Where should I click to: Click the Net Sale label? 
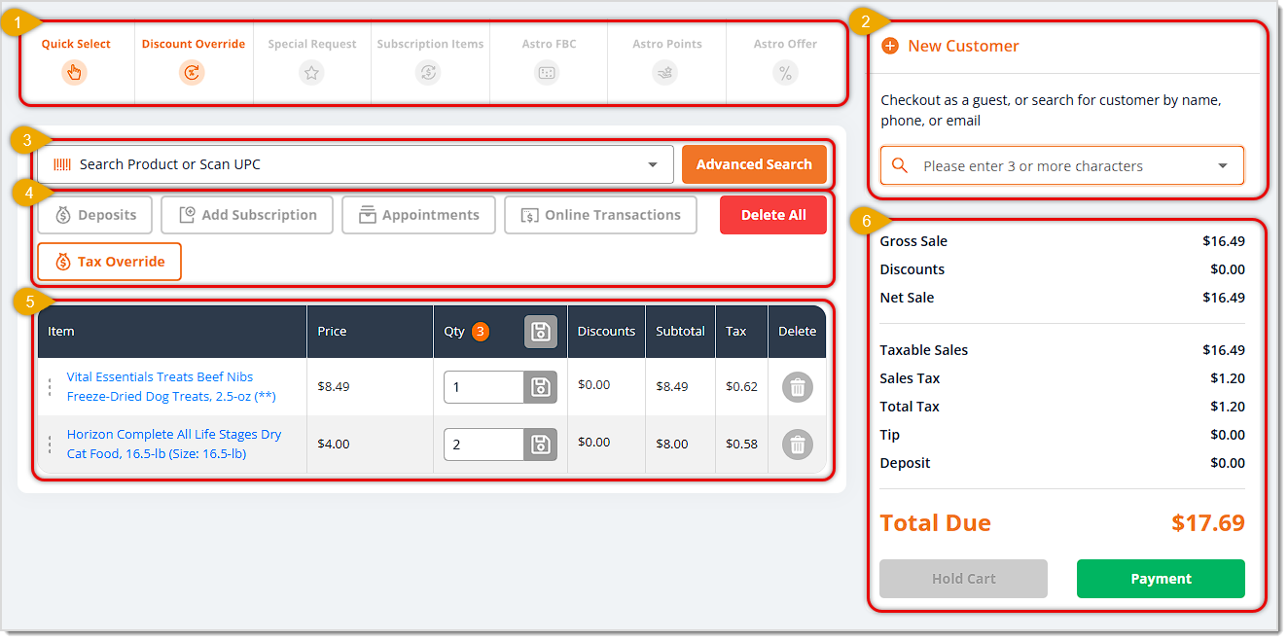click(907, 298)
